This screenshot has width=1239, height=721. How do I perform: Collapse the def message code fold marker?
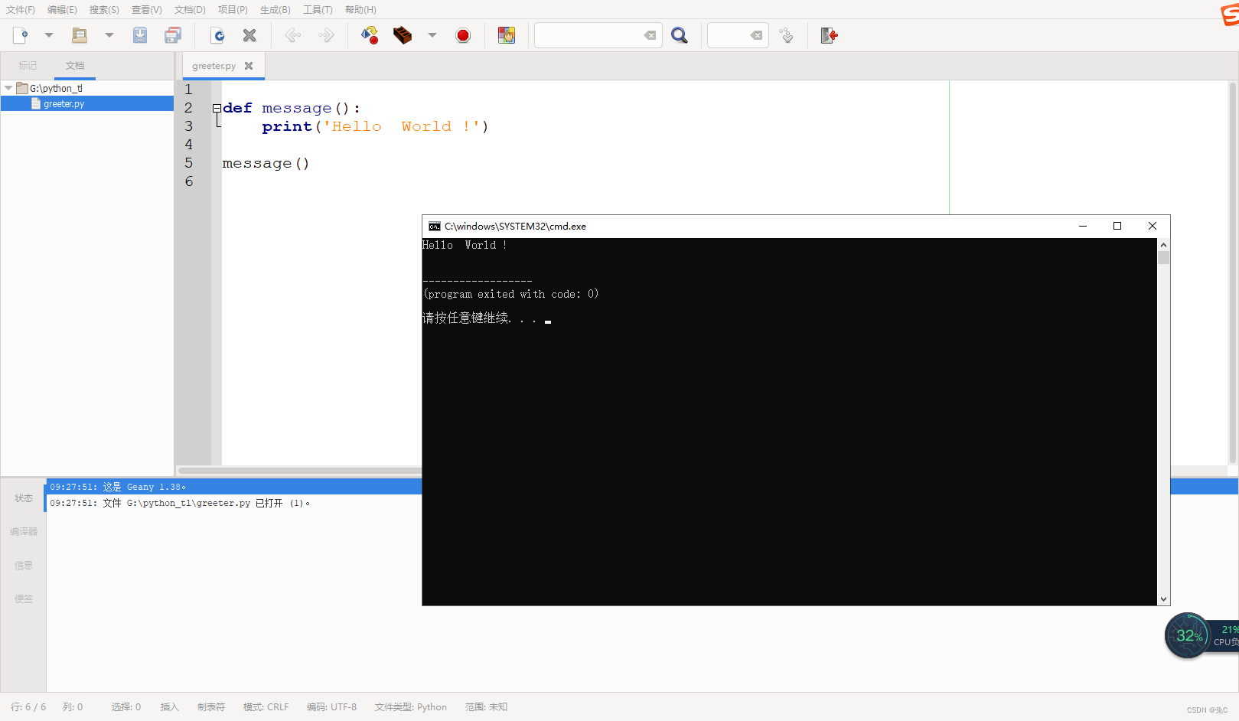point(217,108)
